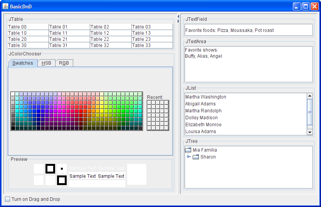Viewport: 321px width, 207px height.
Task: Enable the Turn on Drag and Drop checkbox
Action: tap(8, 199)
